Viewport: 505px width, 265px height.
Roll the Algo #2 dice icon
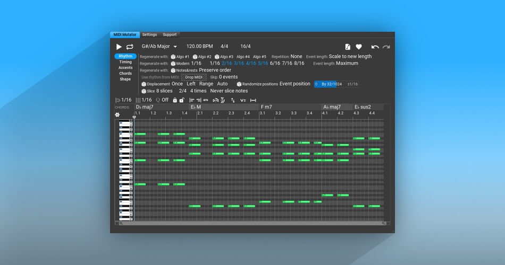(x=195, y=57)
